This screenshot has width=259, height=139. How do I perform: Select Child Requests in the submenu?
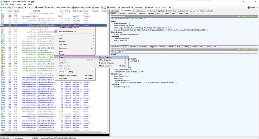coord(112,60)
